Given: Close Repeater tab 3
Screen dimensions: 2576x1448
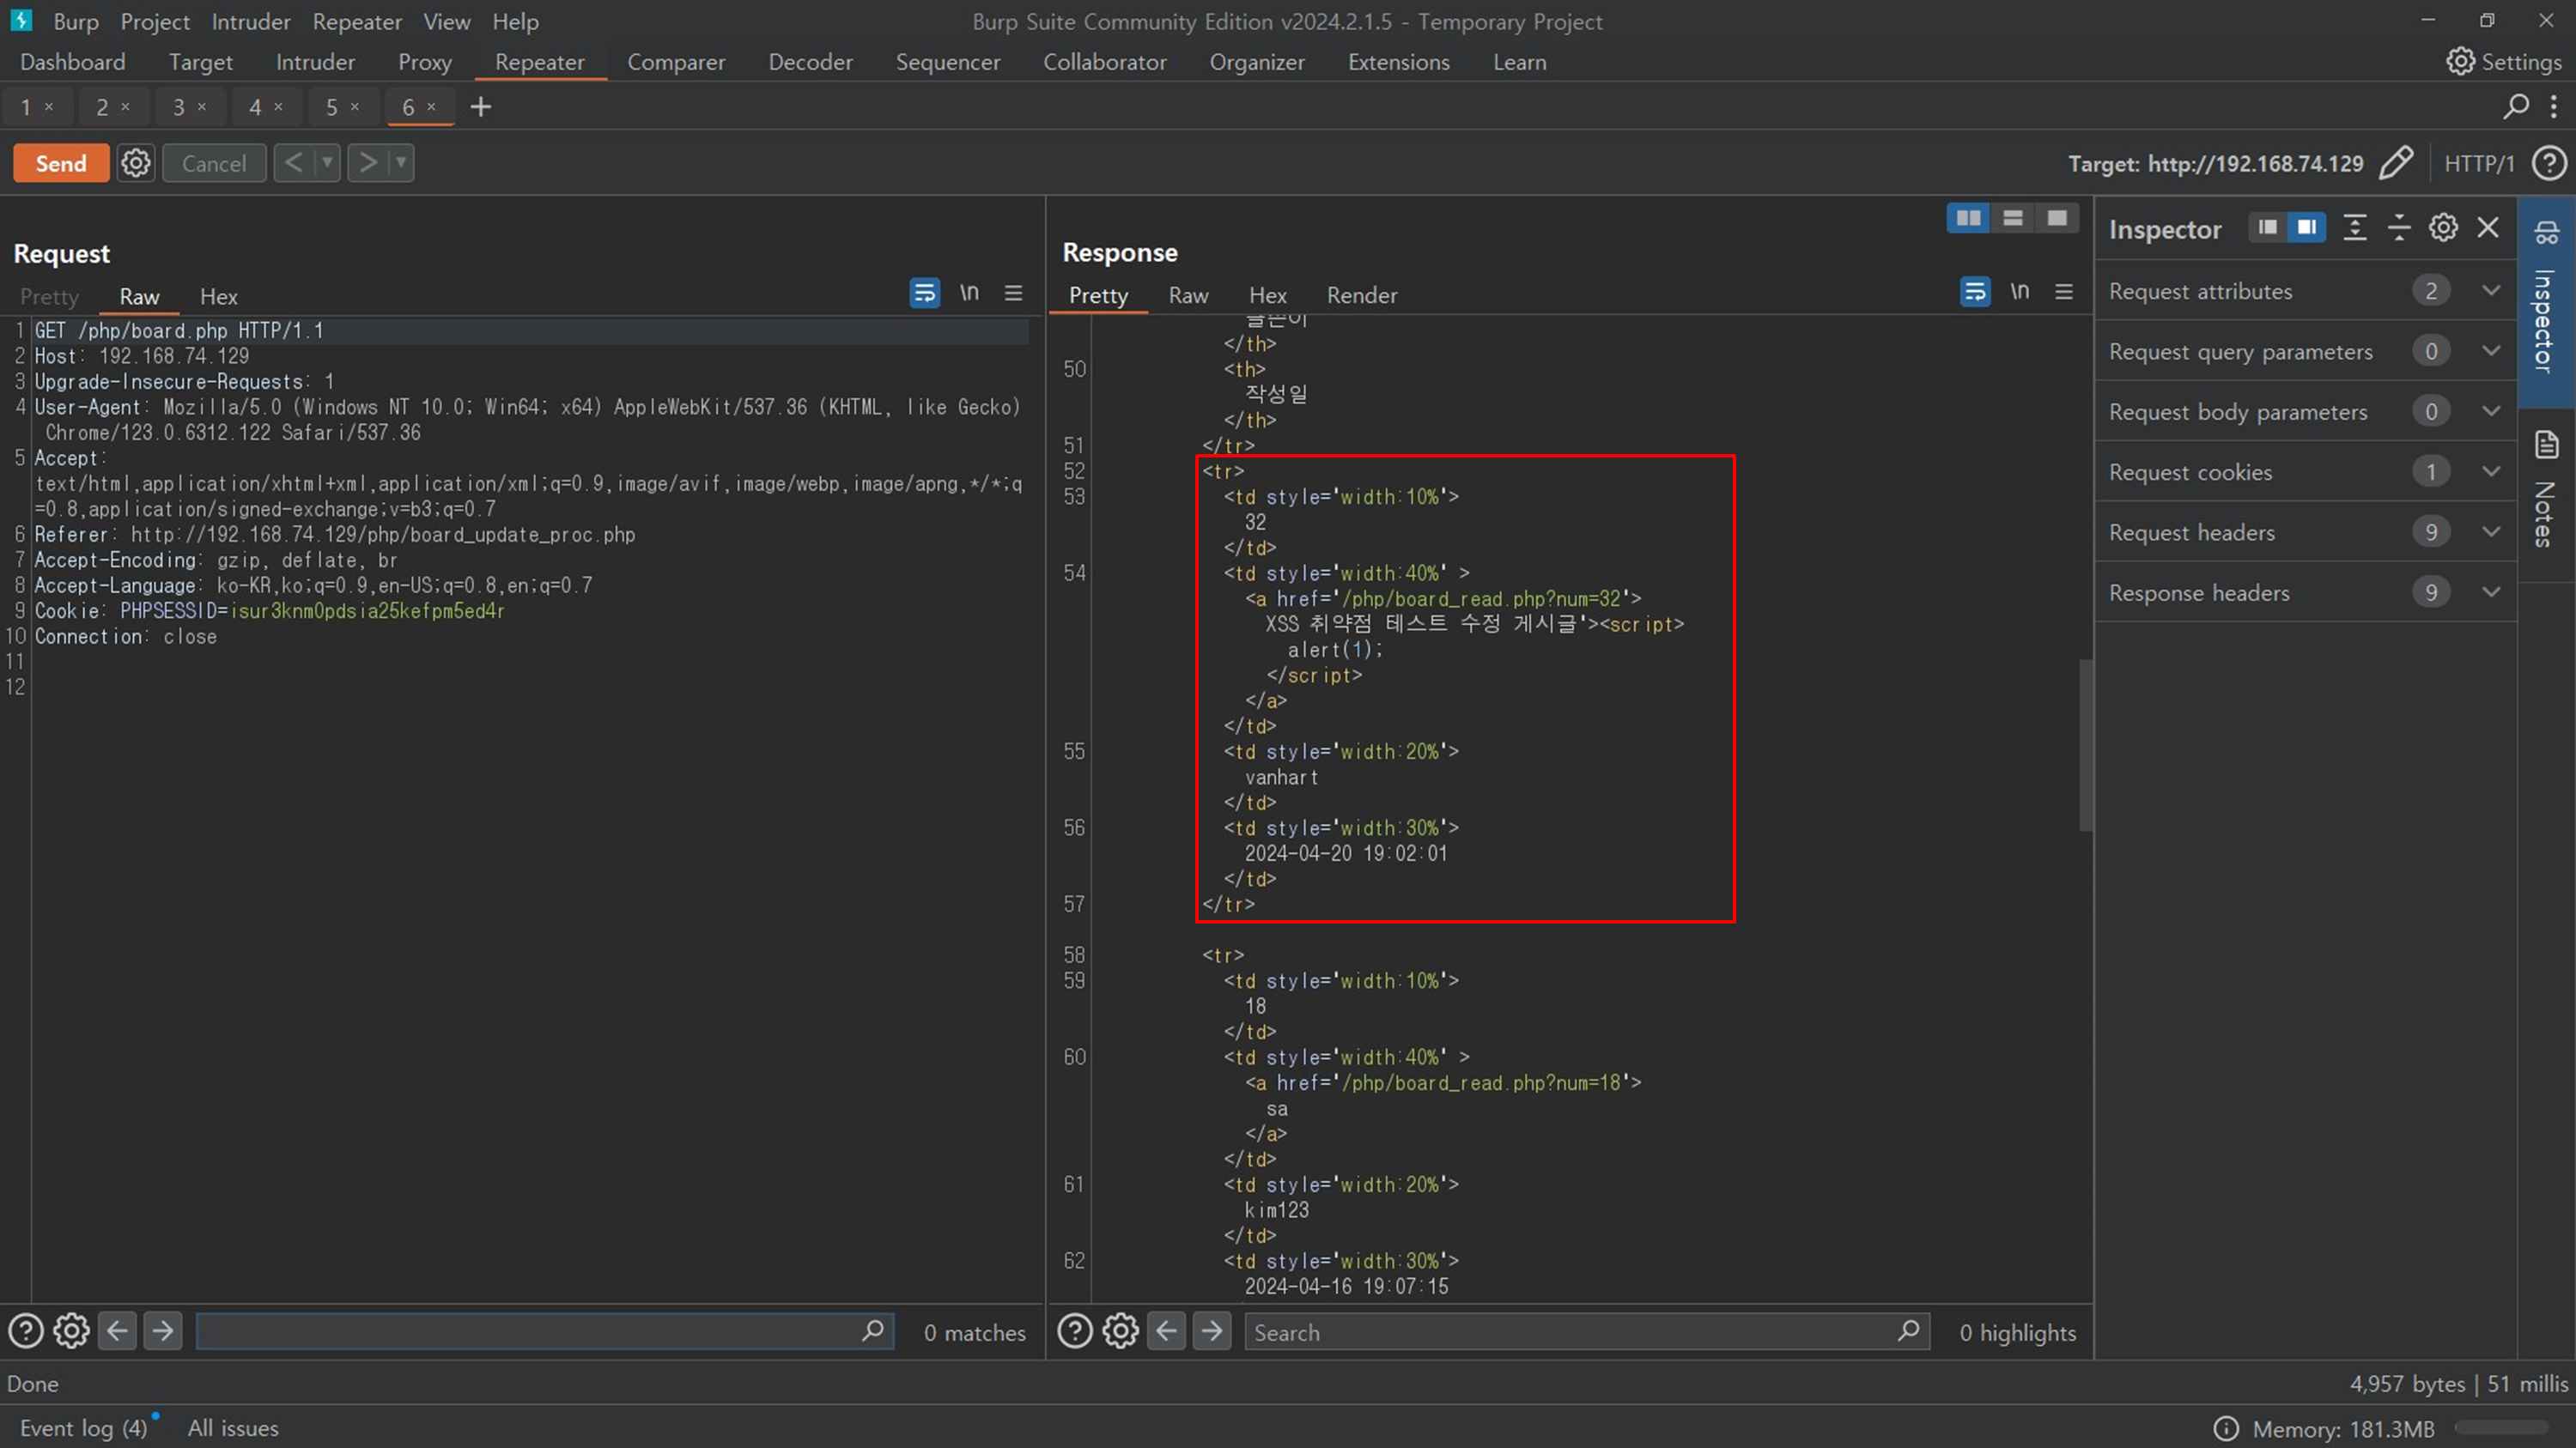Looking at the screenshot, I should [202, 107].
